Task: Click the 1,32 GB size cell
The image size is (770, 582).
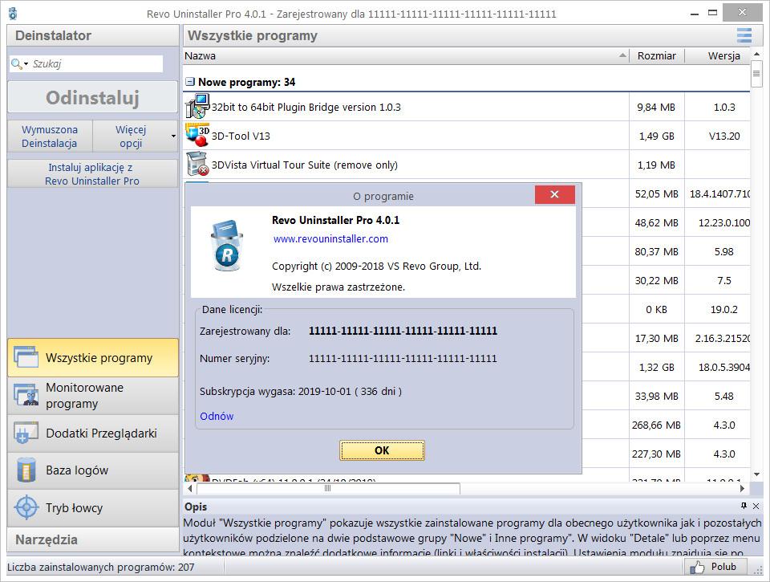Action: point(657,367)
